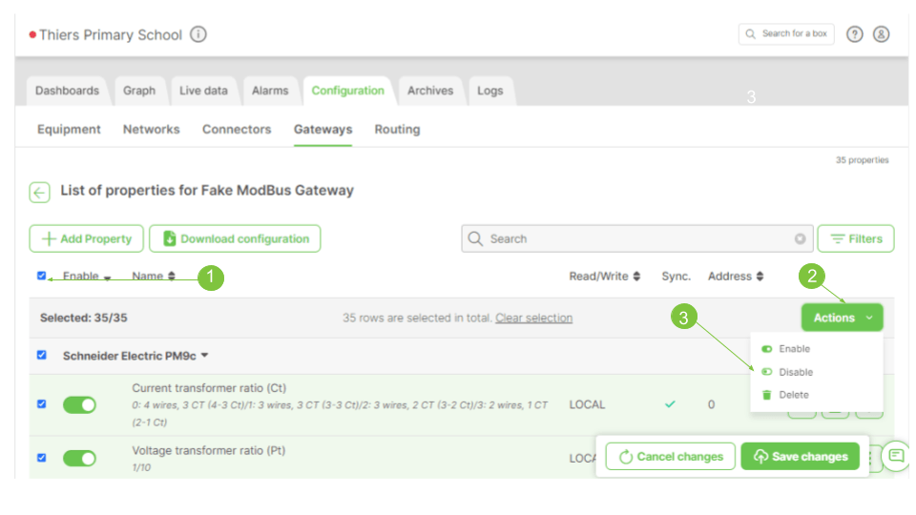Click the Save changes button
916x515 pixels.
point(800,456)
